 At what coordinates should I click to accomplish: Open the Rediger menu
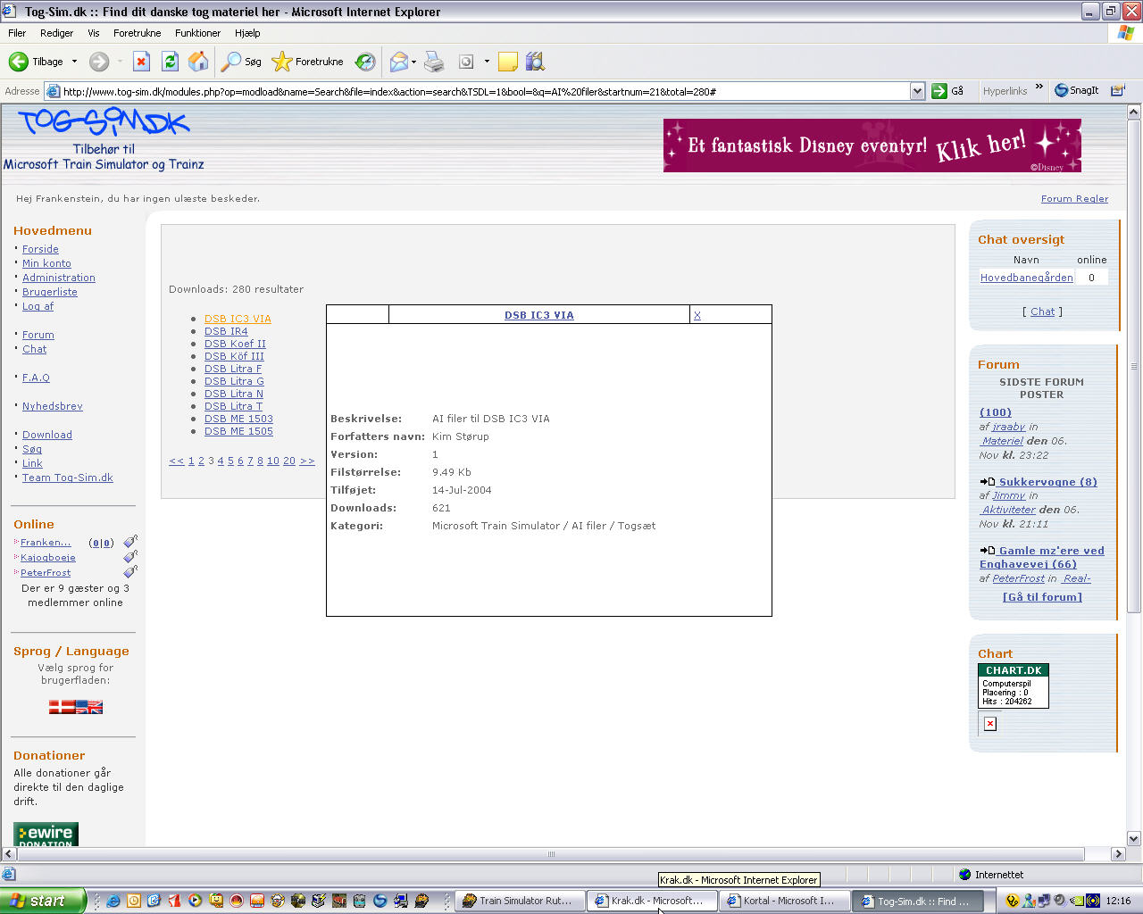pyautogui.click(x=56, y=33)
